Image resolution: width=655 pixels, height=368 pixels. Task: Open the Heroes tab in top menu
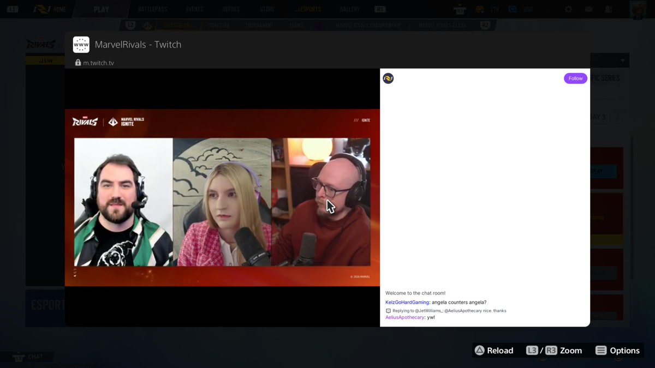pos(231,9)
